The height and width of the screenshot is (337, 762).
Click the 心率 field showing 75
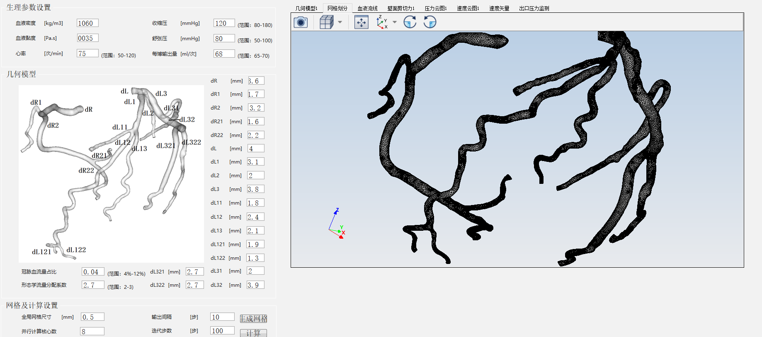pos(87,54)
